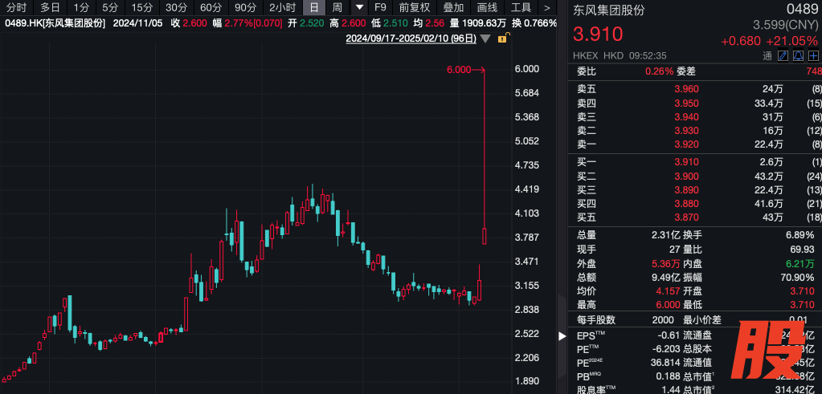This screenshot has height=394, width=822.
Task: Click the 量比 69.93 value
Action: [803, 249]
